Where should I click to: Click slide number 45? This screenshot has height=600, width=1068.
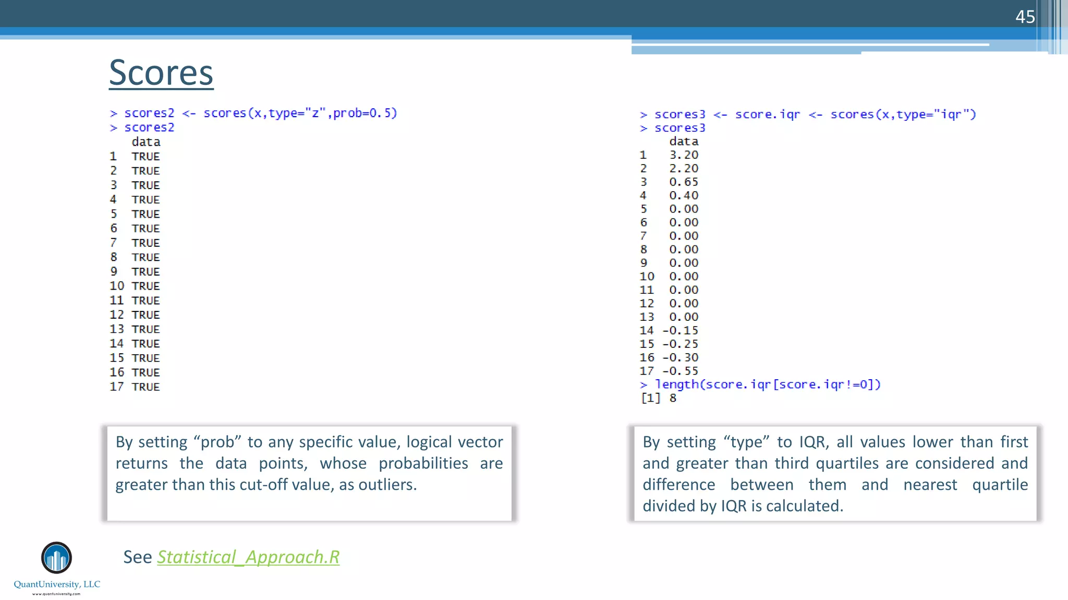(x=1025, y=17)
